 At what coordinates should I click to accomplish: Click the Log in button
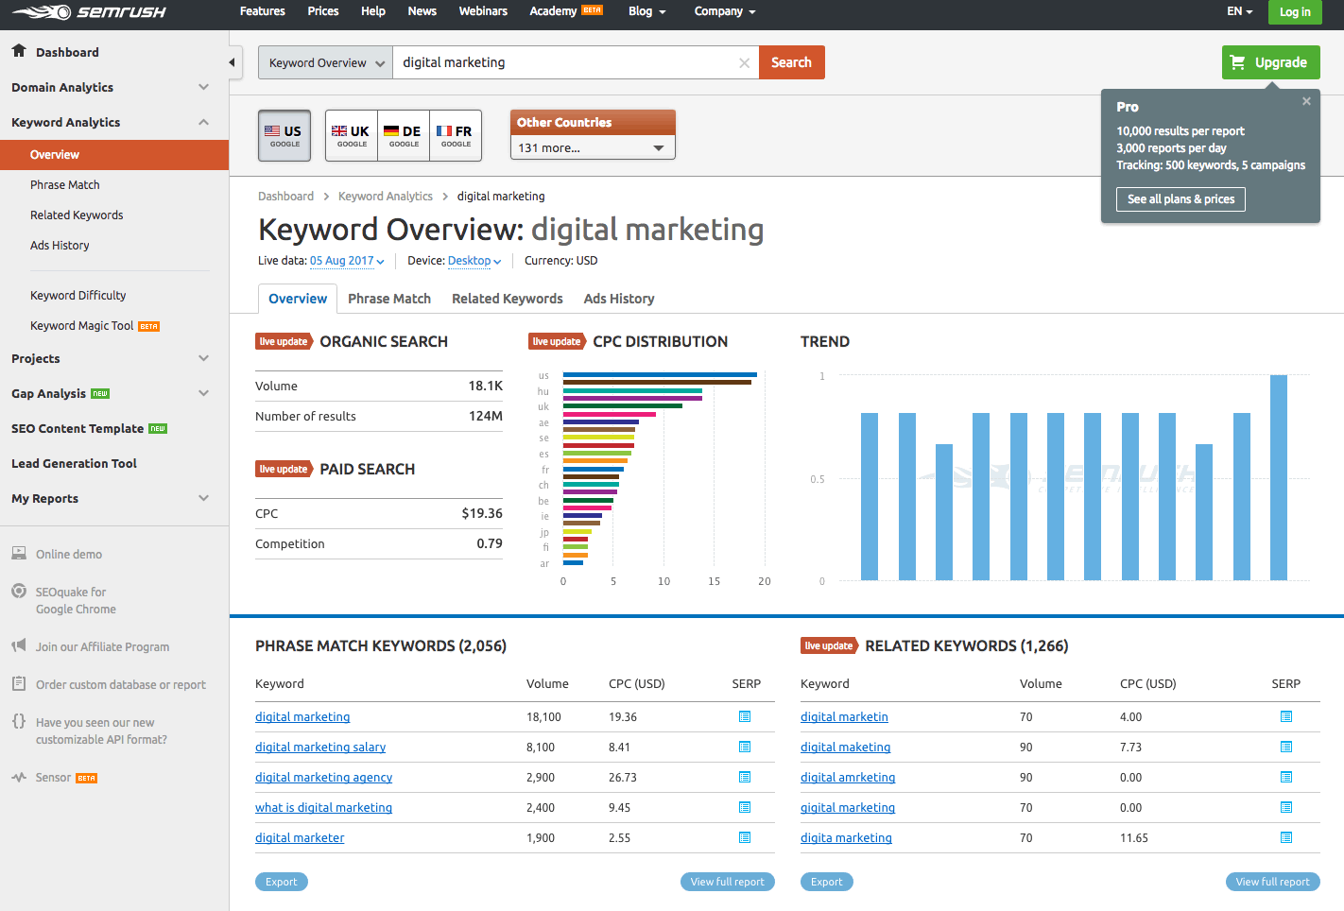click(1295, 12)
